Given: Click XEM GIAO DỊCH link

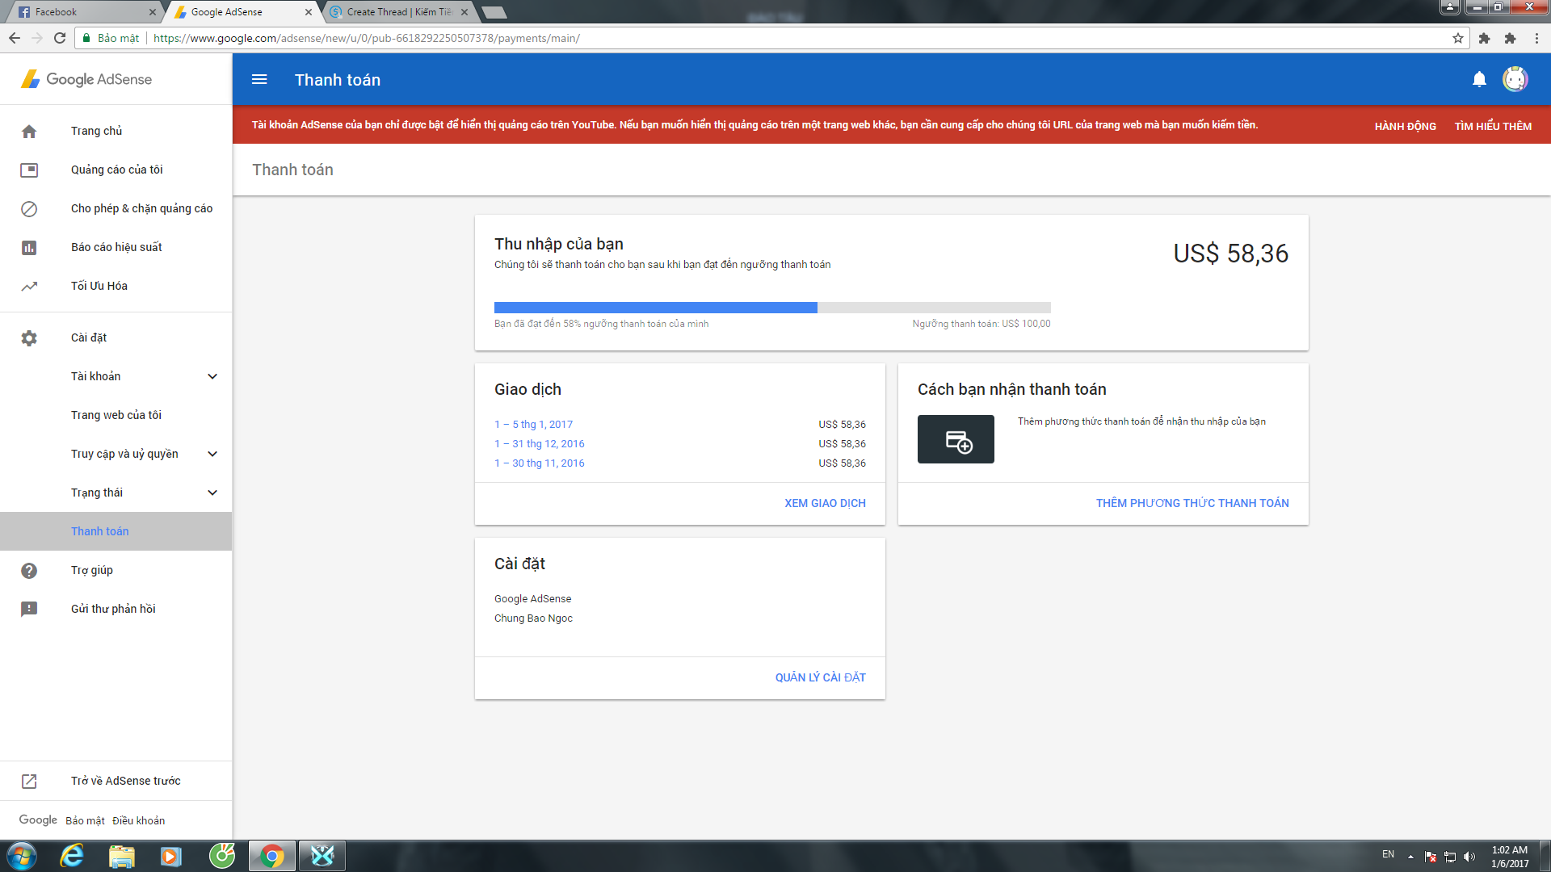Looking at the screenshot, I should coord(825,503).
